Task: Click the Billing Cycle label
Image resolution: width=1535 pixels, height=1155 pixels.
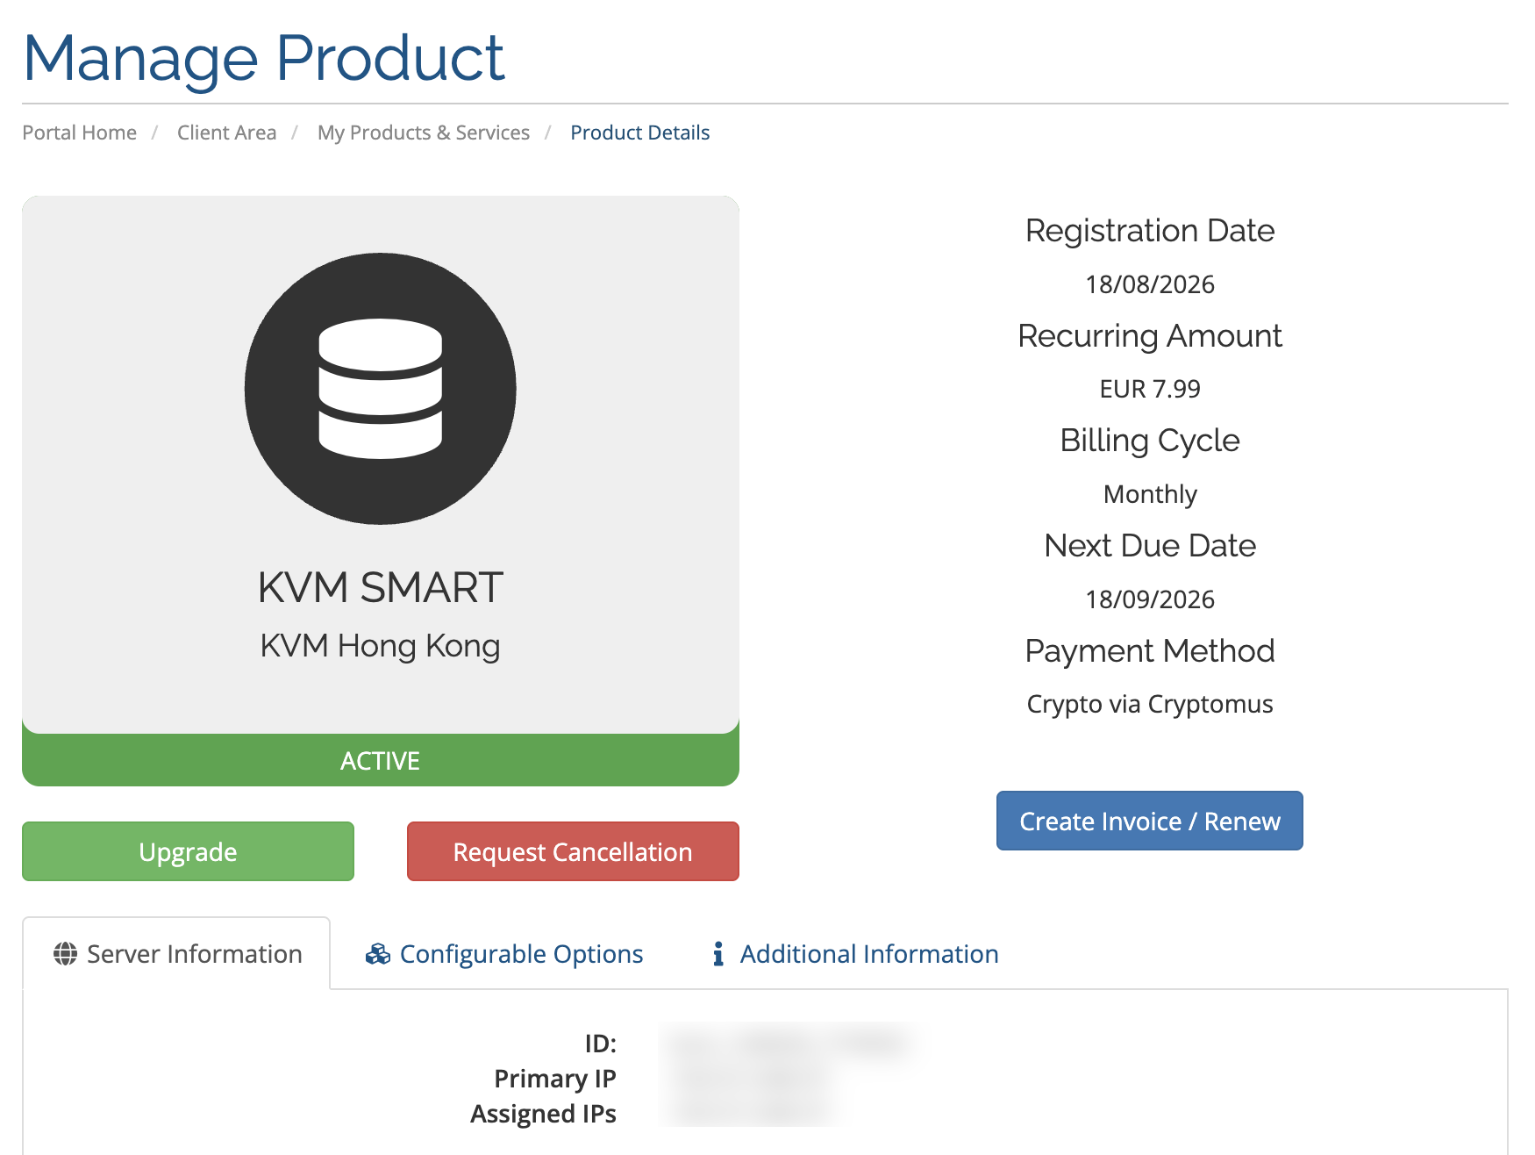Action: pos(1150,441)
